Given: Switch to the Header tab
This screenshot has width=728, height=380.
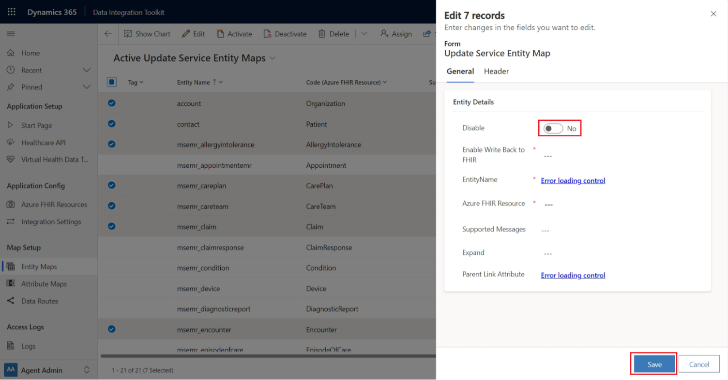Looking at the screenshot, I should pos(496,72).
